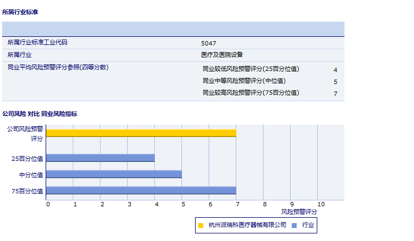Image resolution: width=414 pixels, height=241 pixels.
Task: Click the yellow legend swatch for 杭州派瑞科医疗器械有限公司
Action: point(200,225)
